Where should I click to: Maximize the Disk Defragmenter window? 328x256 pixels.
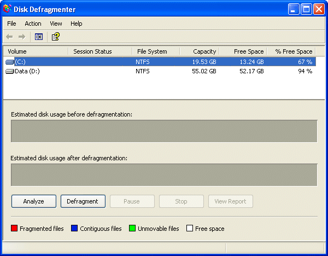point(306,9)
